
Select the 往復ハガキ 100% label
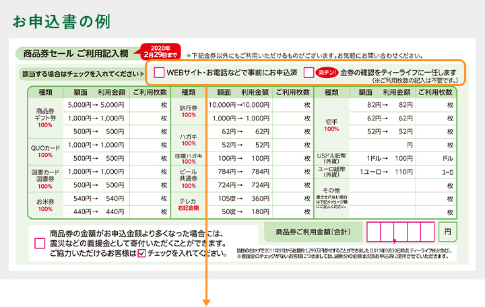(189, 159)
